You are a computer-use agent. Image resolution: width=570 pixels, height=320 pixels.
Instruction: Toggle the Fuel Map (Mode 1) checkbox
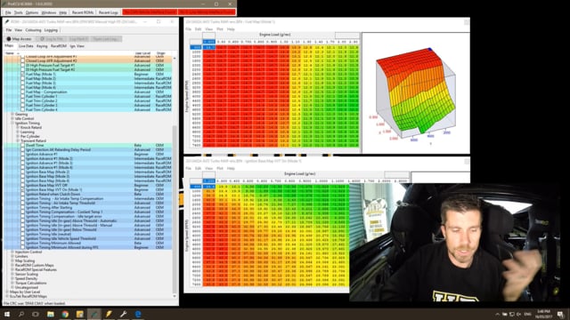(22, 74)
